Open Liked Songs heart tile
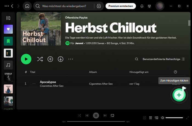 pyautogui.click(x=8, y=29)
